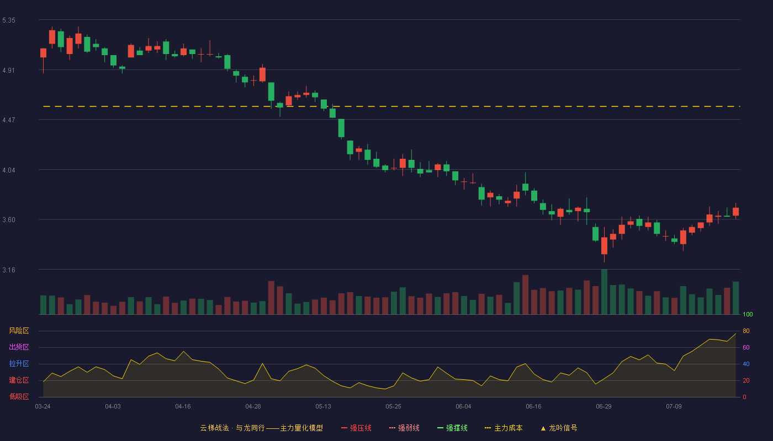Select the 低吸区 zone label
This screenshot has width=773, height=441.
tap(19, 396)
